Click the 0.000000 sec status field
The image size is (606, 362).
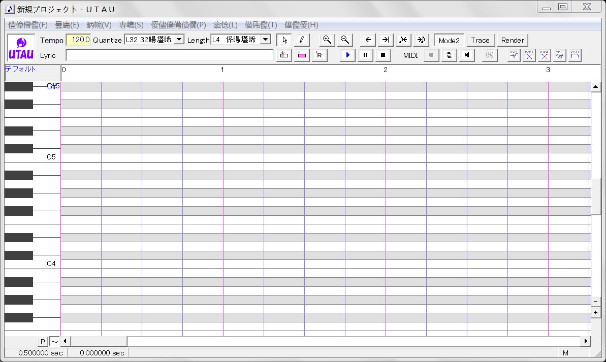click(98, 353)
